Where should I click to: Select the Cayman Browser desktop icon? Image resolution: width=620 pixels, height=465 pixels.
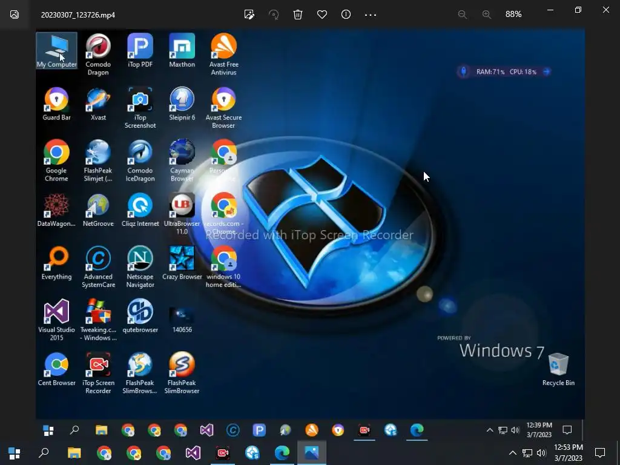[x=182, y=161]
